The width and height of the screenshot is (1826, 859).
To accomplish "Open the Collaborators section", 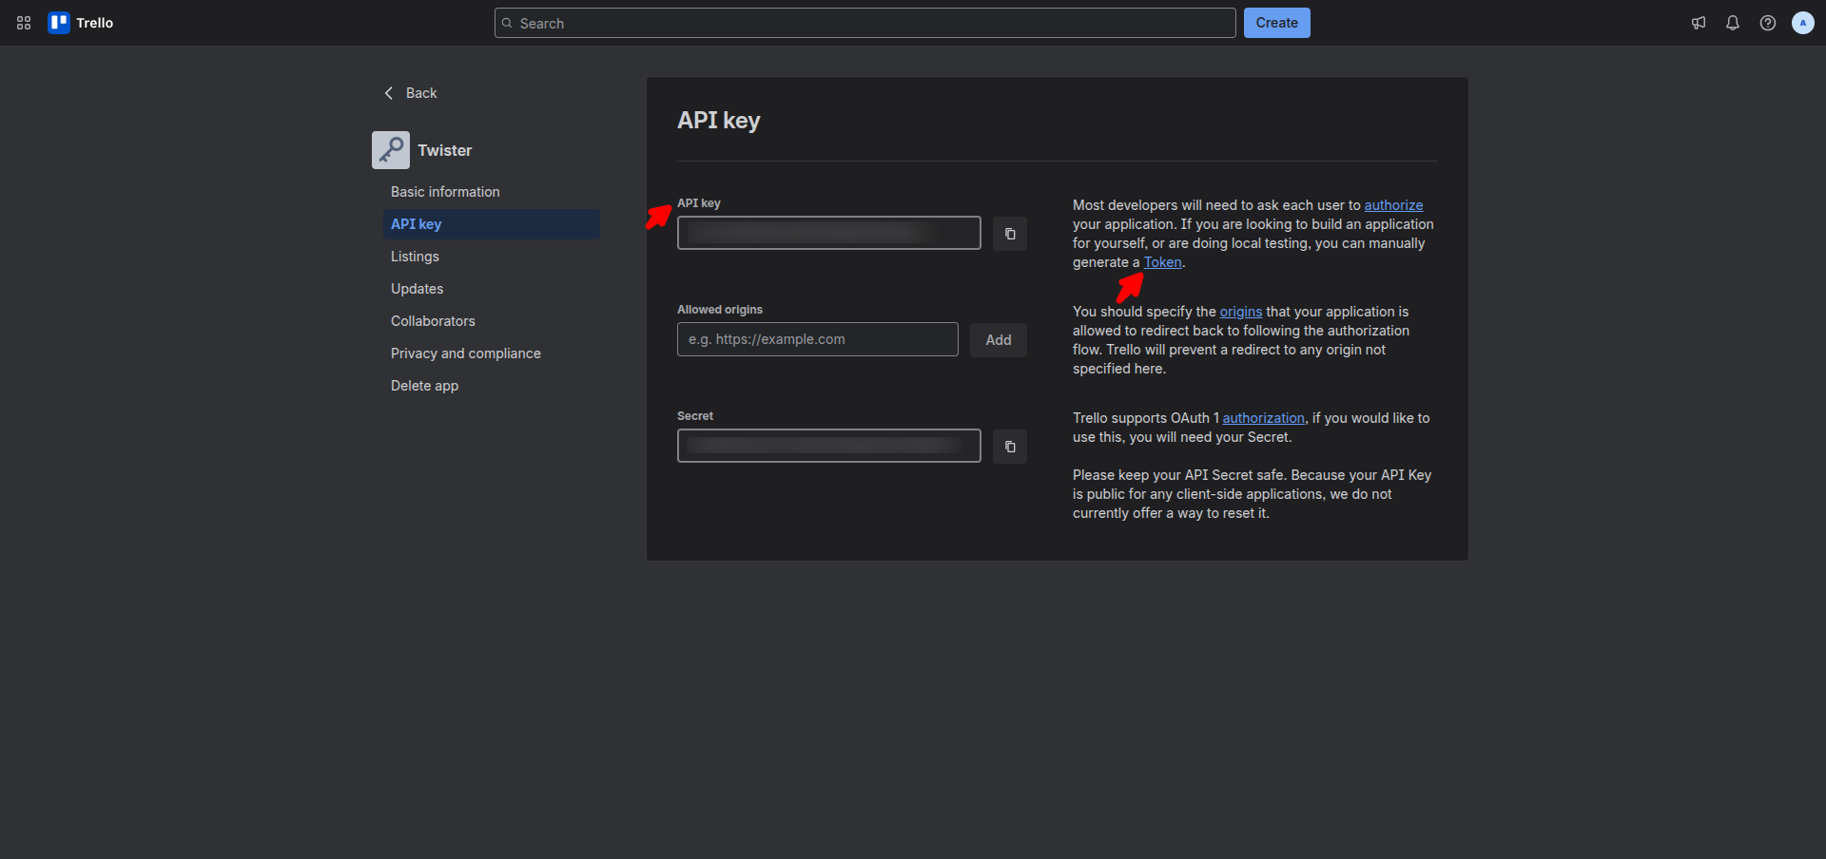I will click(433, 321).
